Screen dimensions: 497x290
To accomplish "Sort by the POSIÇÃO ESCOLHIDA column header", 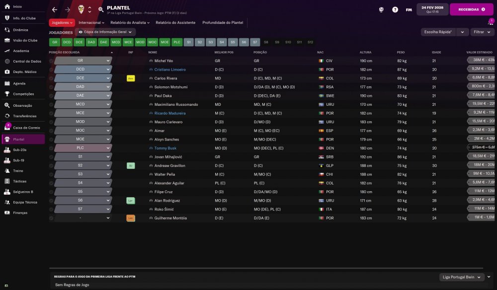I will 64,52.
